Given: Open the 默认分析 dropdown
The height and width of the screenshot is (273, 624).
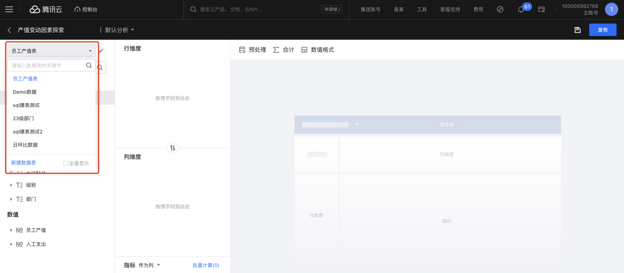Looking at the screenshot, I should pos(119,30).
